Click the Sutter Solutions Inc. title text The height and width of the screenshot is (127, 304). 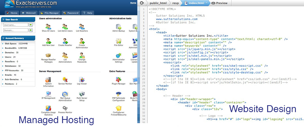point(195,36)
